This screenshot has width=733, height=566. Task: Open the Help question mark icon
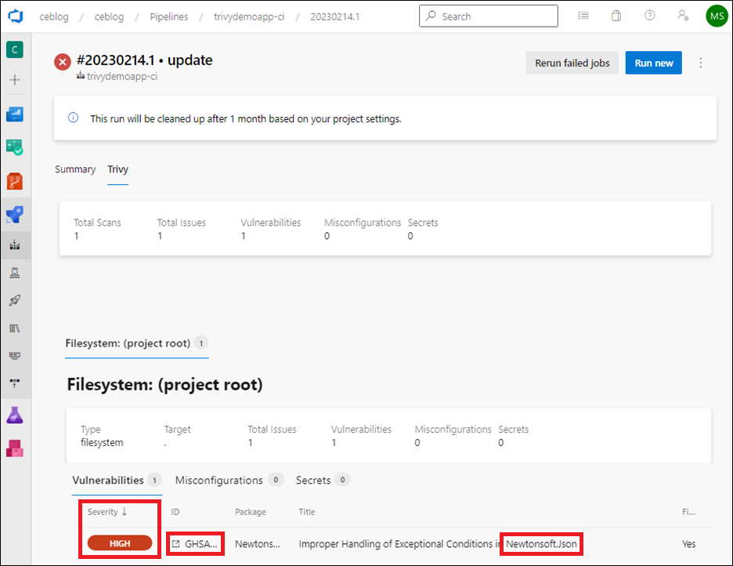click(649, 16)
